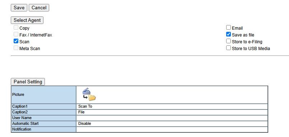289x137 pixels.
Task: Click the empty User Name value cell
Action: pos(172,118)
